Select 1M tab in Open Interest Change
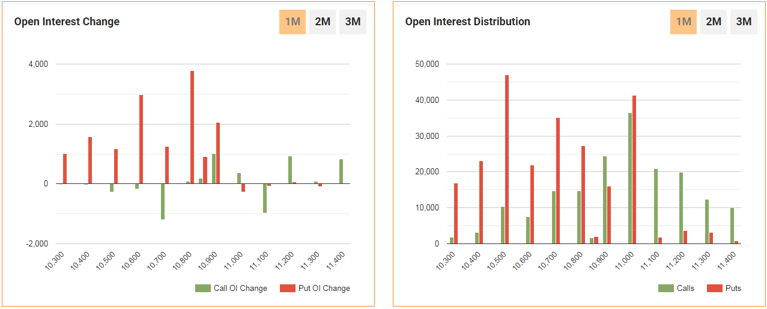 tap(293, 22)
